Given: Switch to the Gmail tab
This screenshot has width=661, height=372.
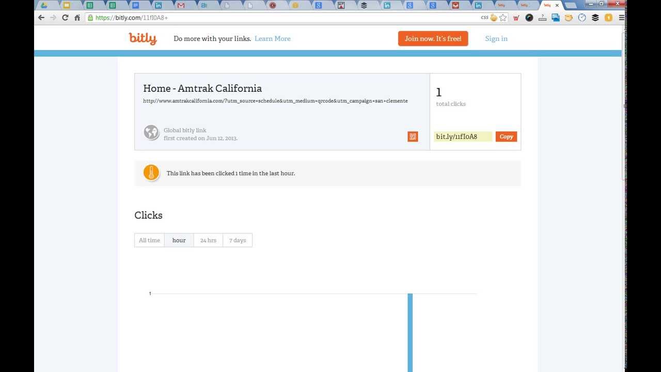Looking at the screenshot, I should coord(181,5).
